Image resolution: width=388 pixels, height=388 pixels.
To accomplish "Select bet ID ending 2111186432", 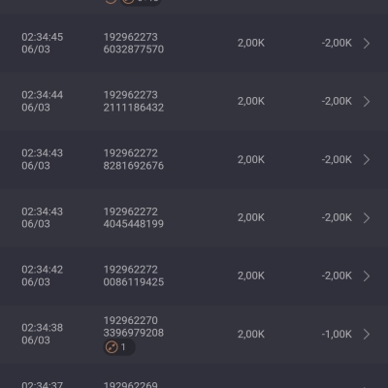I will [134, 101].
